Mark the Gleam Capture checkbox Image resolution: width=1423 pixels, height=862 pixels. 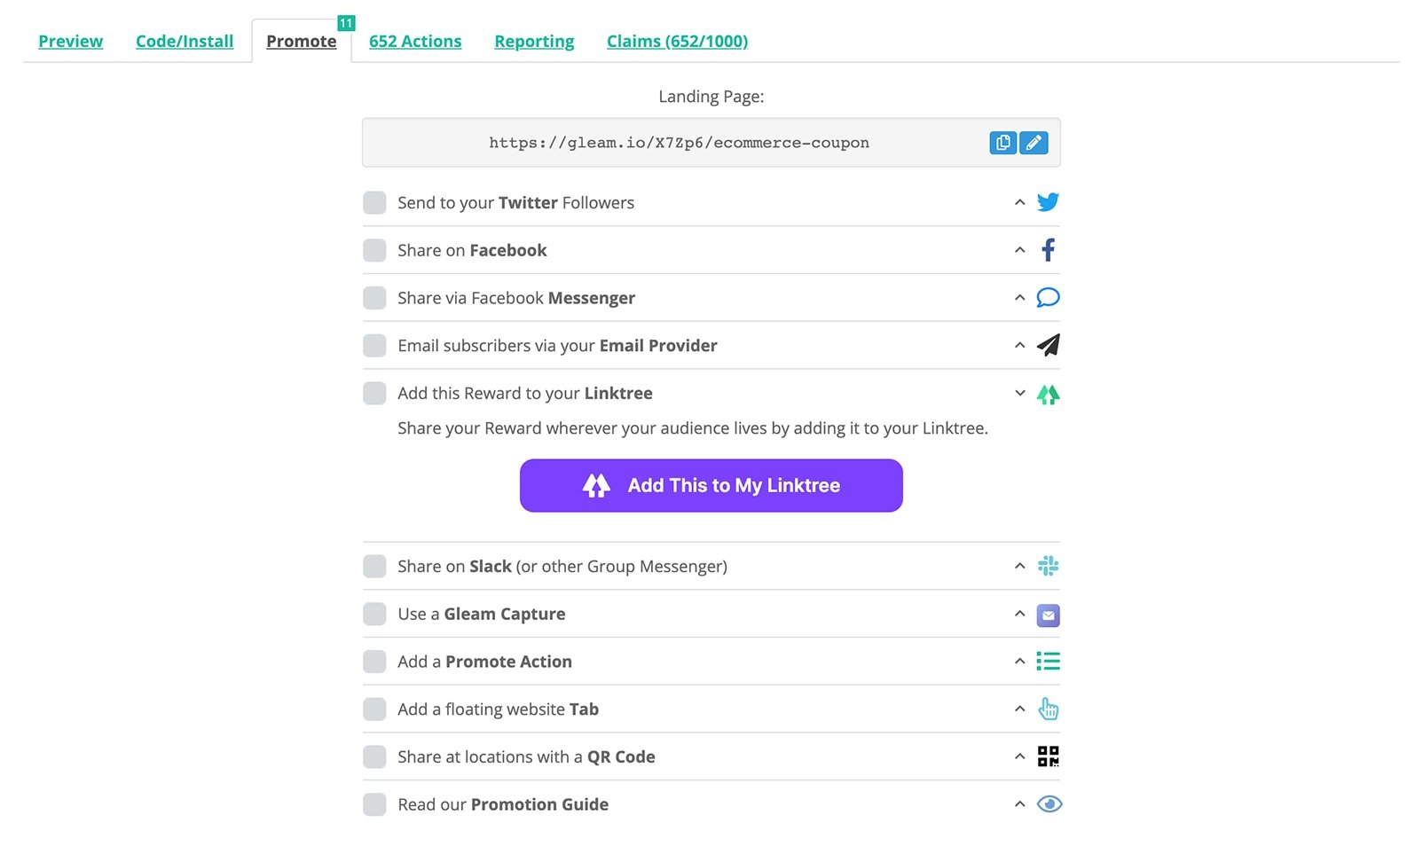click(x=374, y=614)
